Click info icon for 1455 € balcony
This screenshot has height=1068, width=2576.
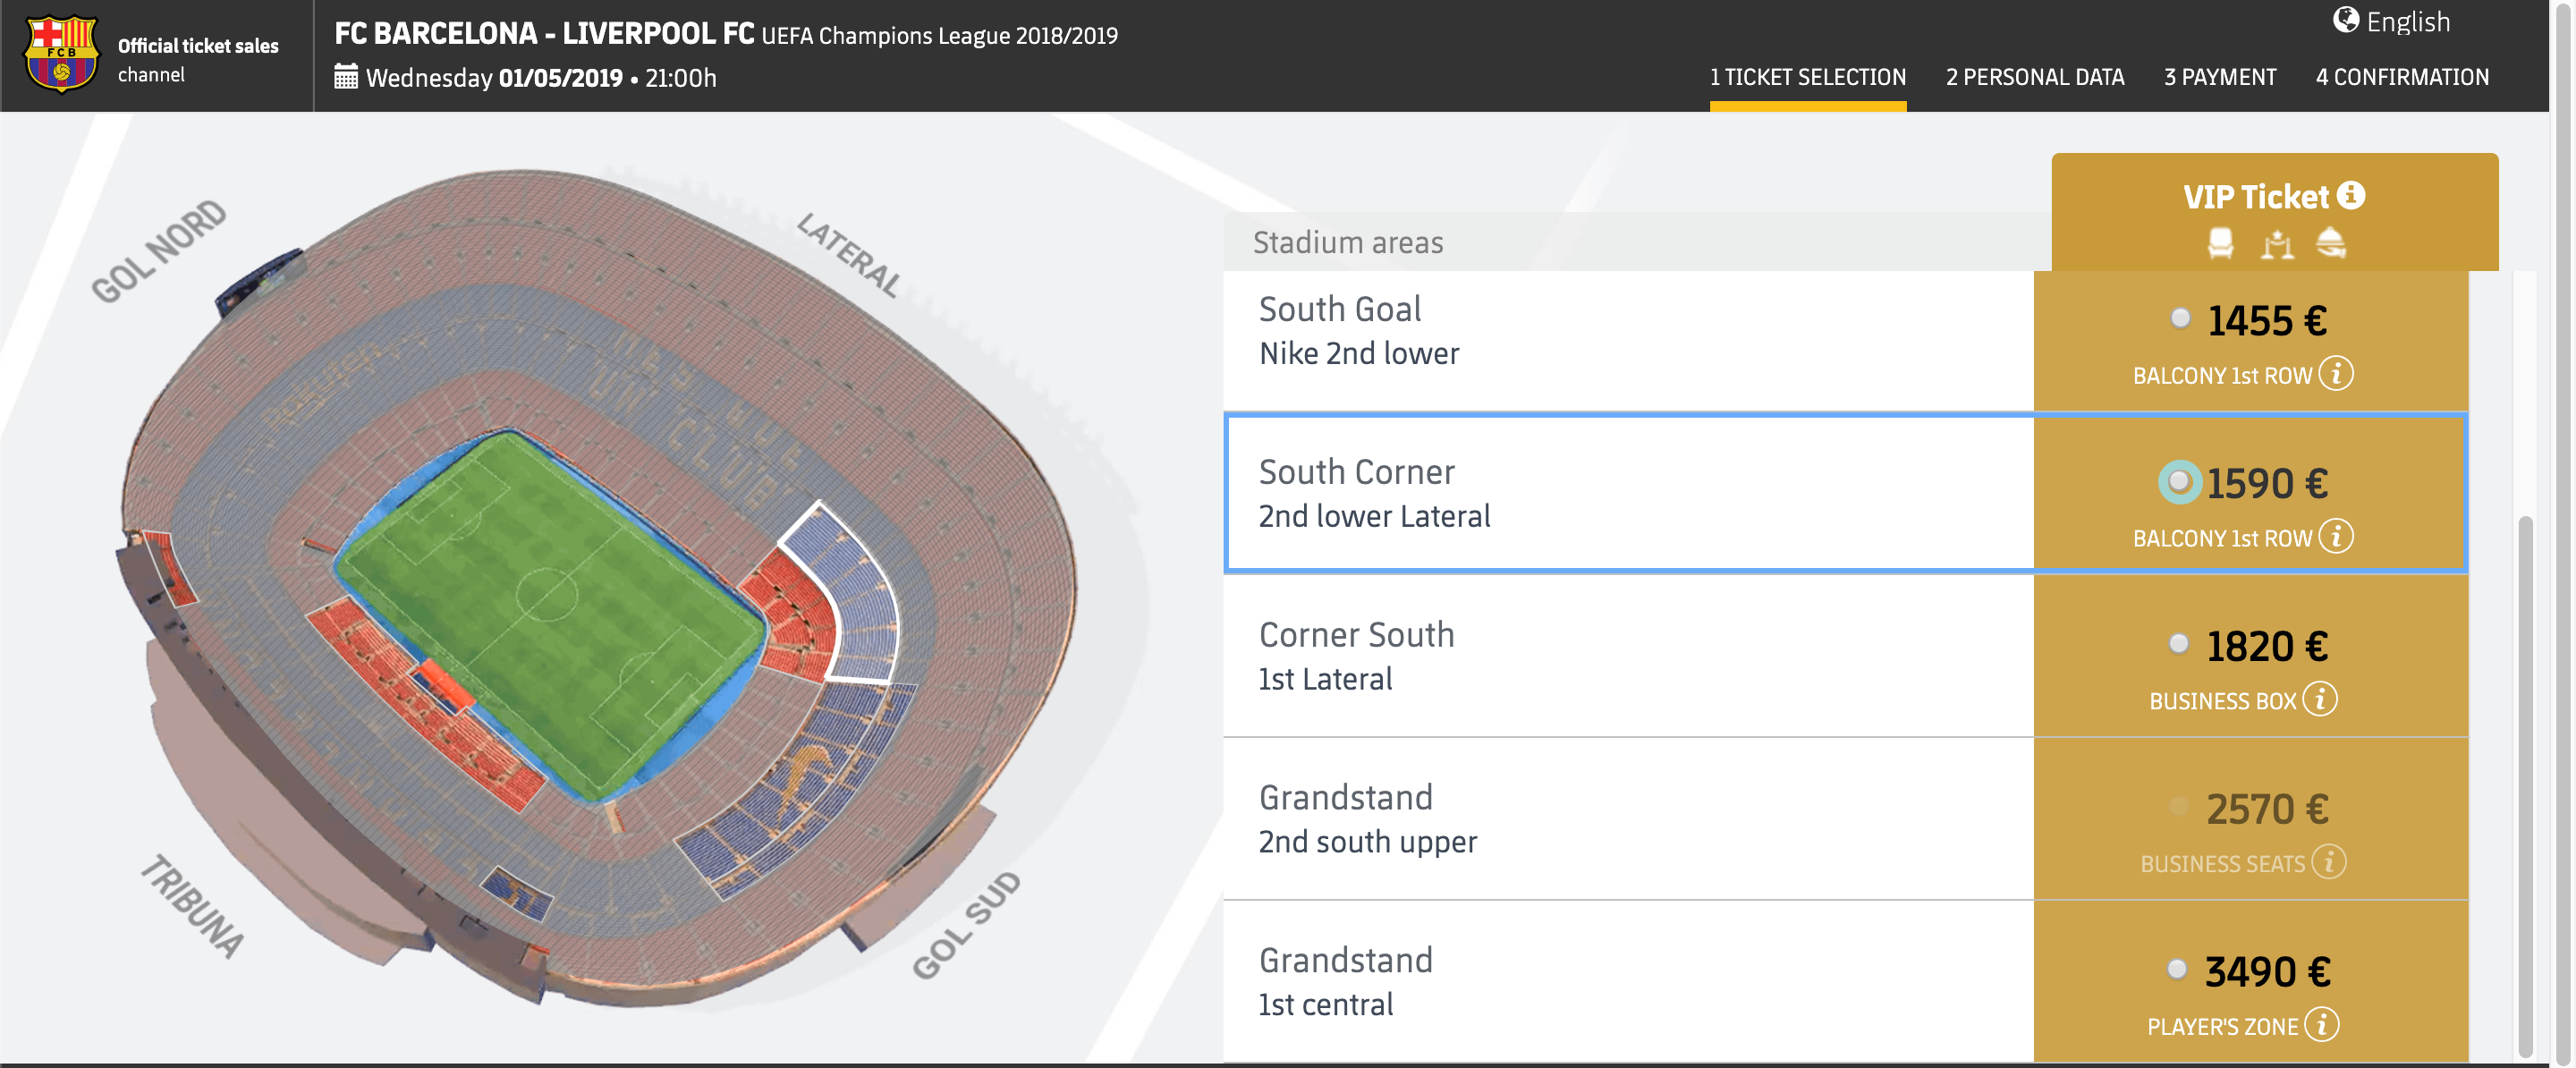2336,374
